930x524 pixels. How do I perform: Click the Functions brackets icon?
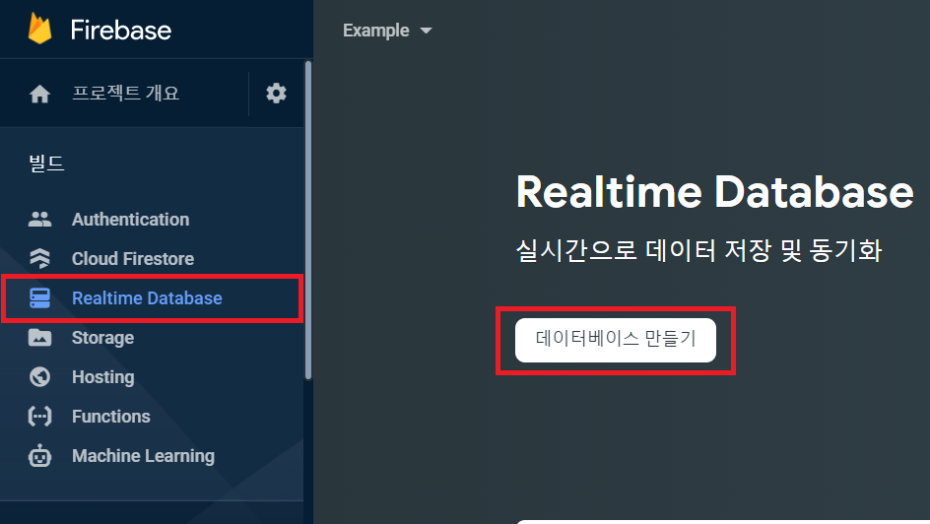[39, 416]
